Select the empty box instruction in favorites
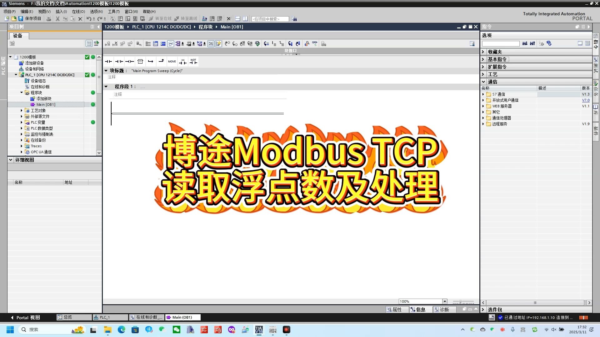Screen dimensions: 600x337 [x=140, y=61]
